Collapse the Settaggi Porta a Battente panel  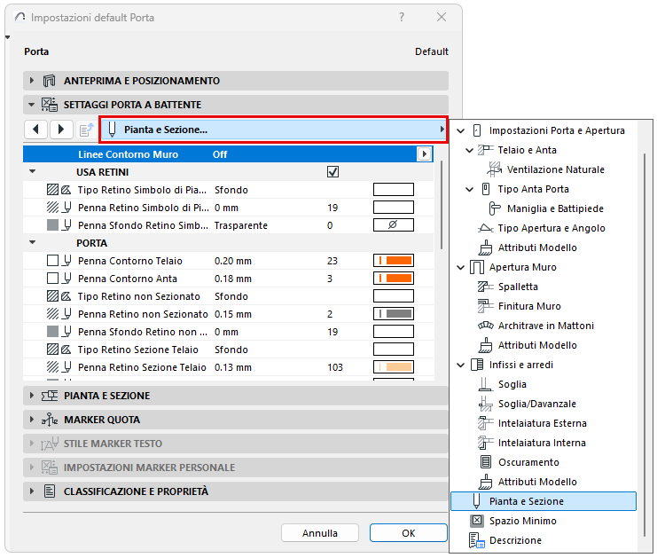coord(31,105)
